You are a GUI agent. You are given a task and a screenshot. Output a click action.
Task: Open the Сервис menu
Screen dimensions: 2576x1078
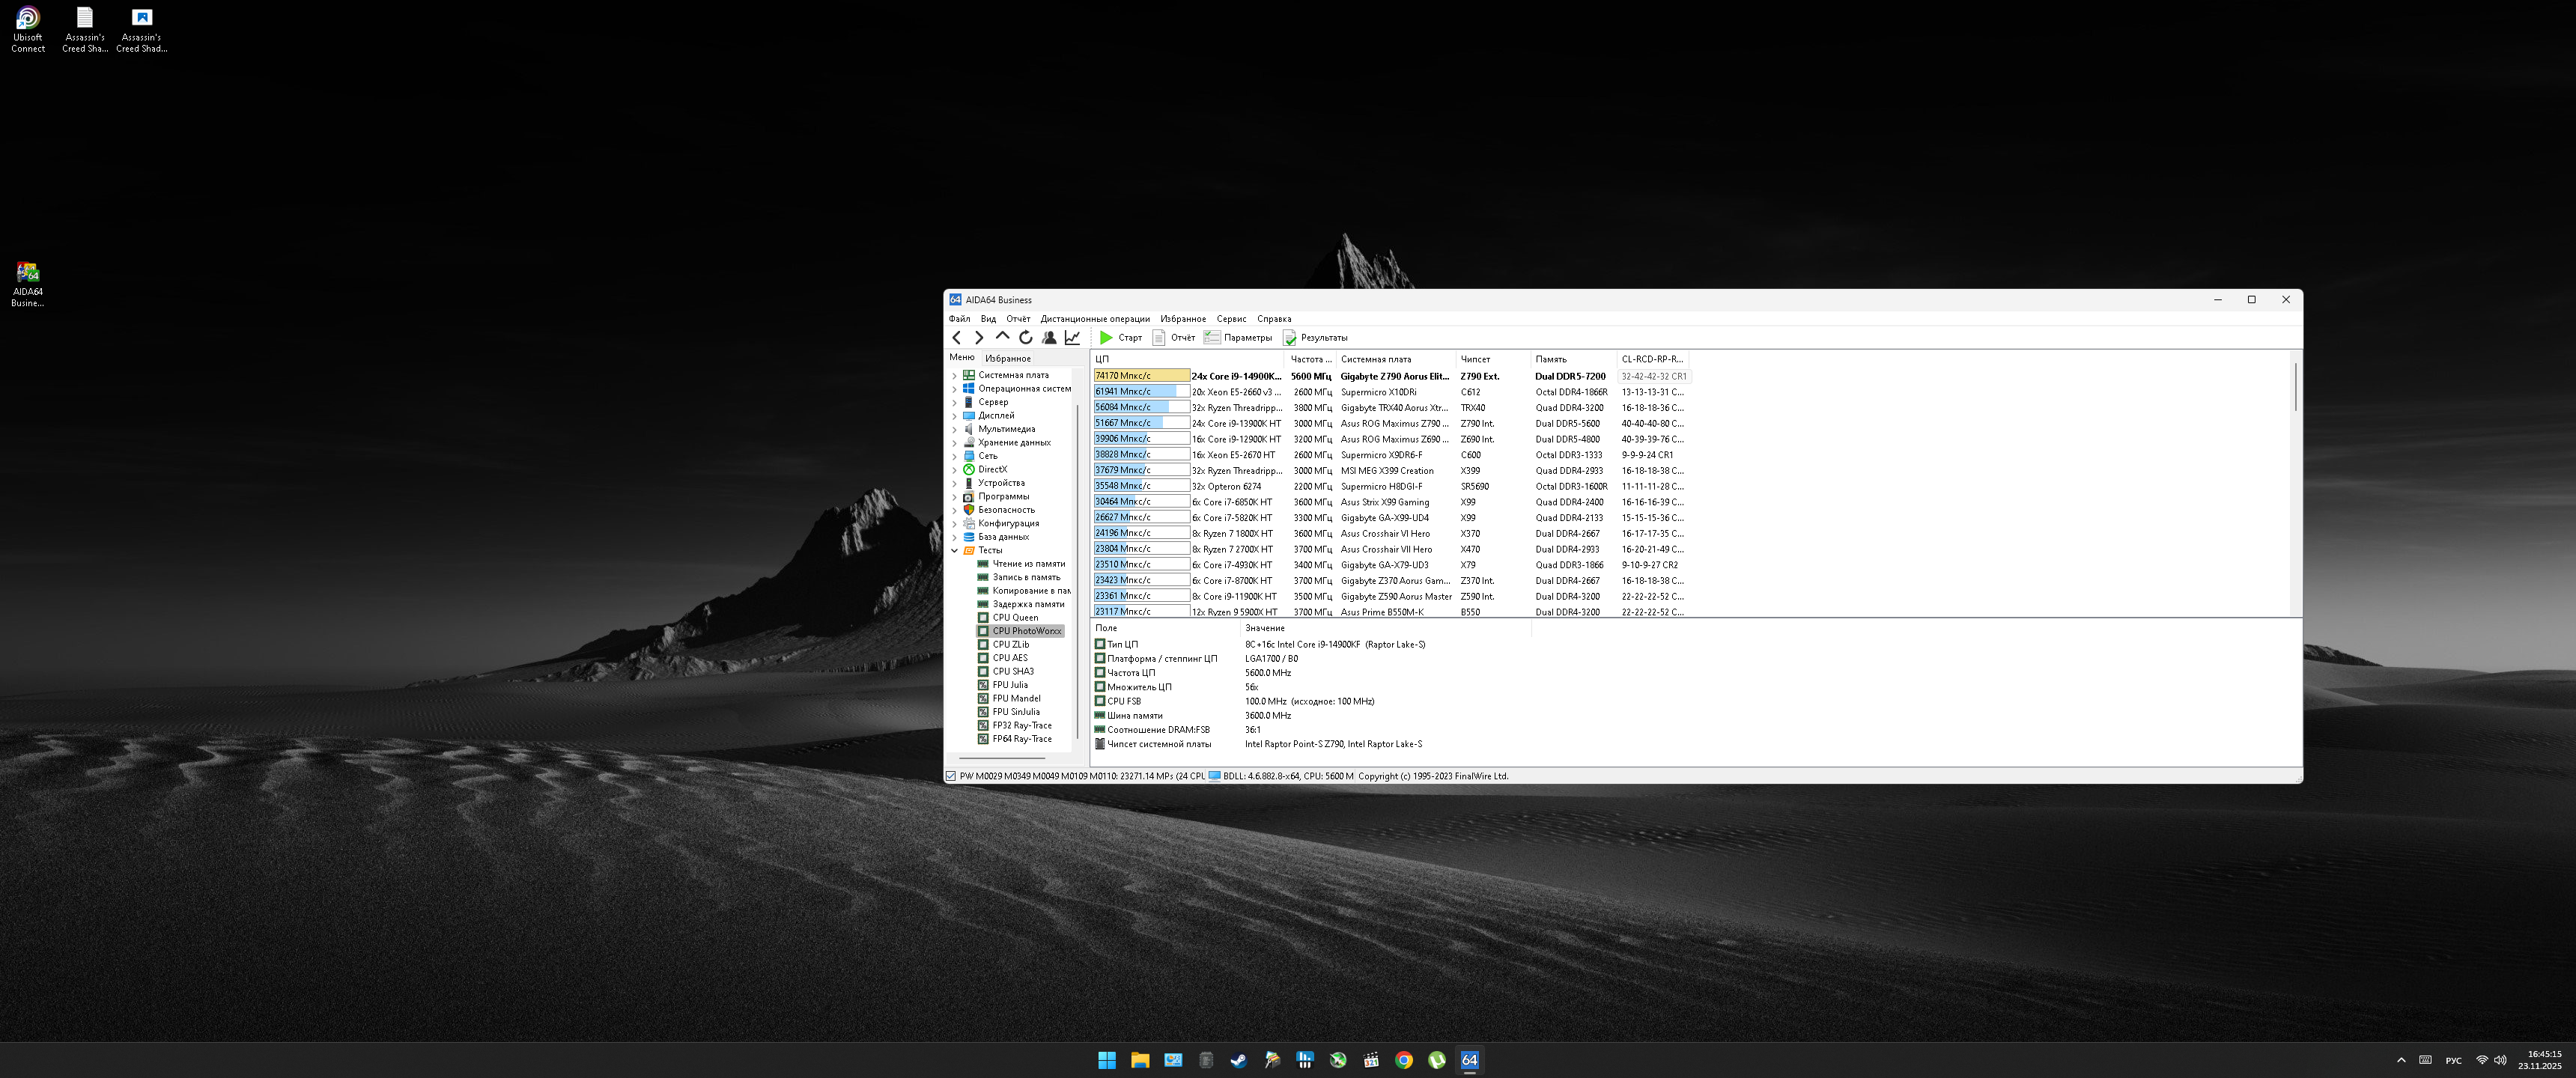pyautogui.click(x=1231, y=319)
